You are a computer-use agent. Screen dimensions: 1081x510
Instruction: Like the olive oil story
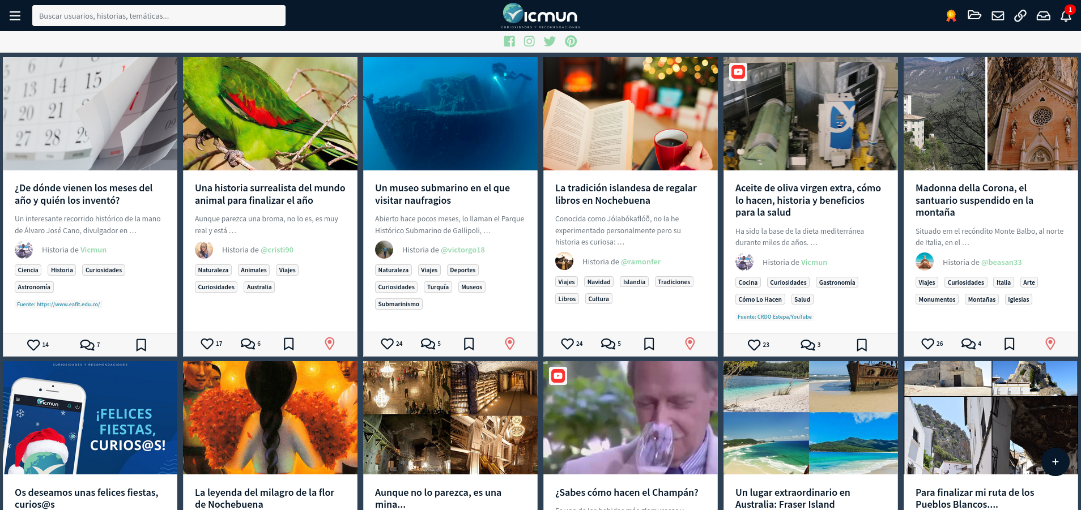[754, 345]
